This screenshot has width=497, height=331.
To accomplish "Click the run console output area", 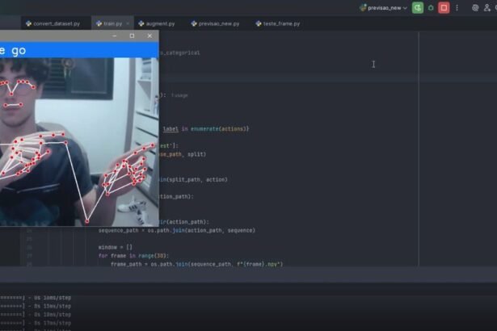I will click(242, 311).
